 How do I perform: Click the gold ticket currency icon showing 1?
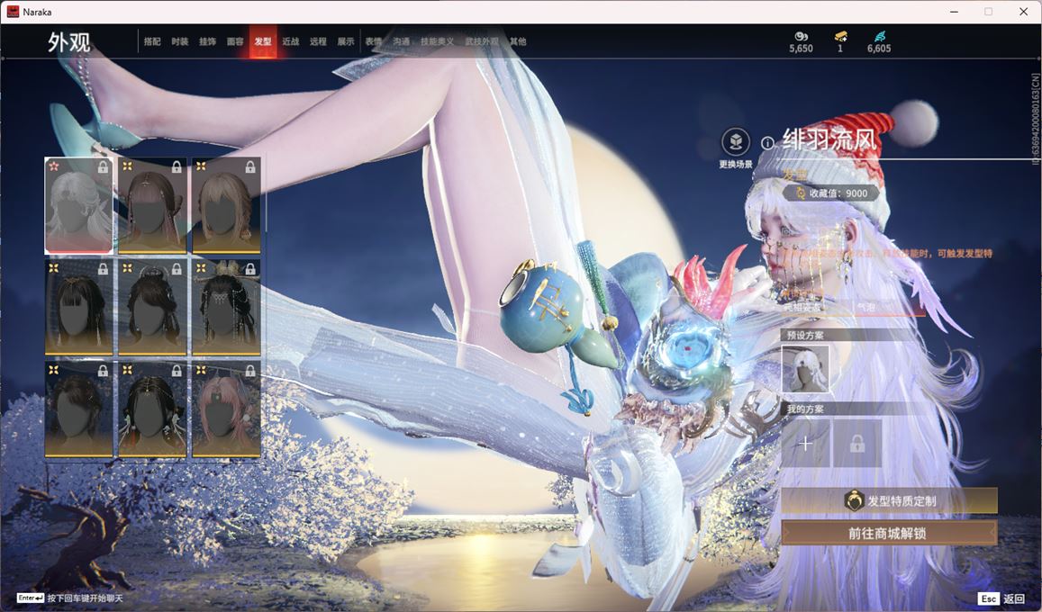[x=840, y=36]
